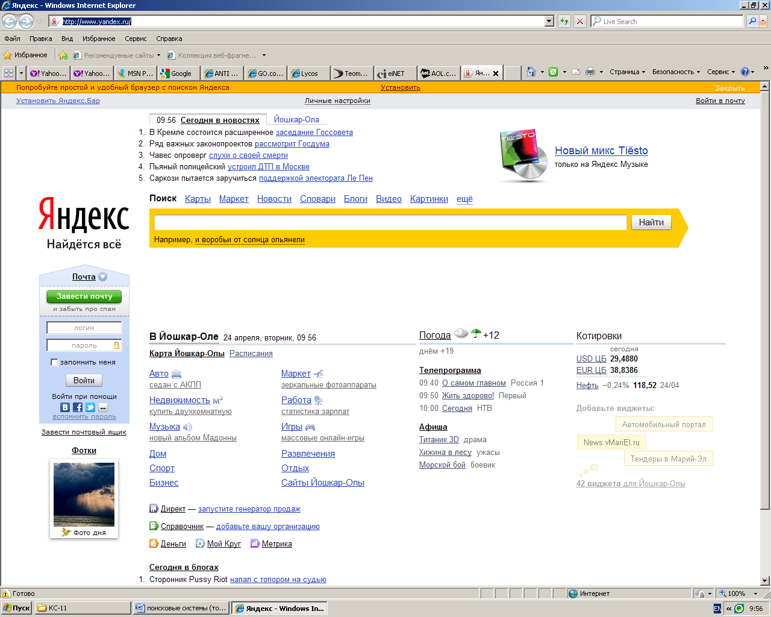Viewport: 771px width, 617px height.
Task: Open the address bar history dropdown
Action: tap(549, 21)
